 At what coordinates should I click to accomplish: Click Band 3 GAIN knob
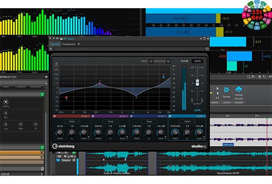coord(161,133)
